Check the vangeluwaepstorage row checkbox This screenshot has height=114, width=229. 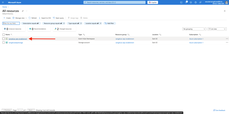(x=4, y=43)
